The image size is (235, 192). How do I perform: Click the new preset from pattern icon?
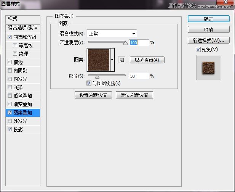[x=122, y=60]
